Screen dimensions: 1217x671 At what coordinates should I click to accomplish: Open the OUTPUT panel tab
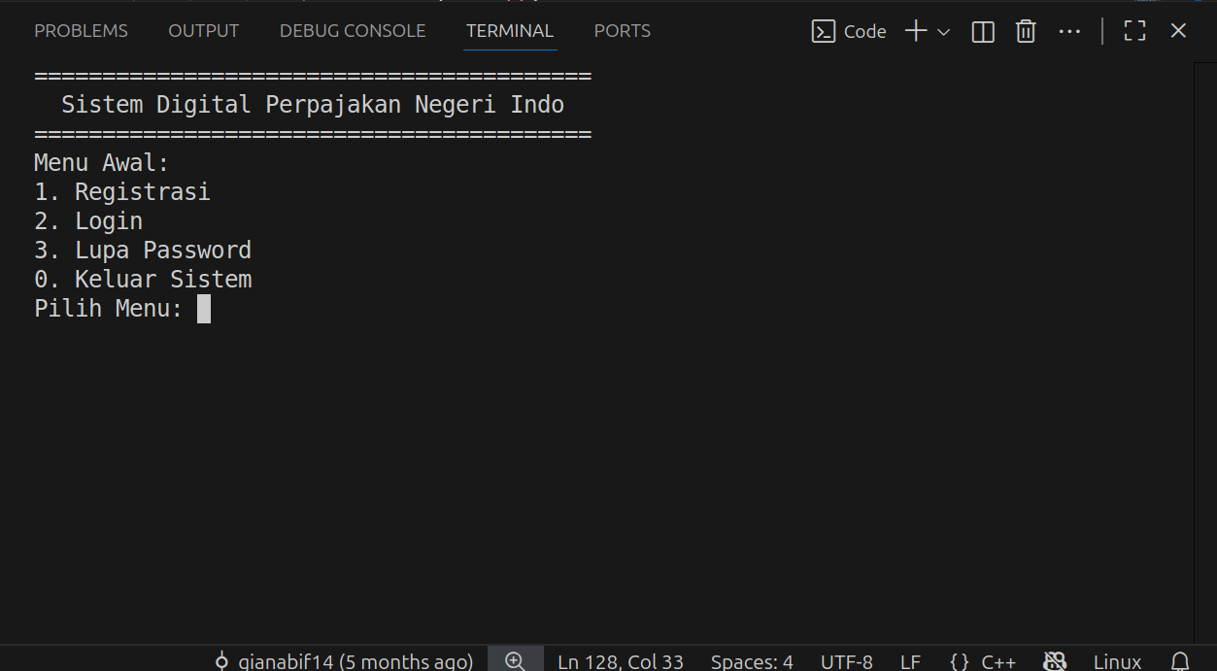203,31
